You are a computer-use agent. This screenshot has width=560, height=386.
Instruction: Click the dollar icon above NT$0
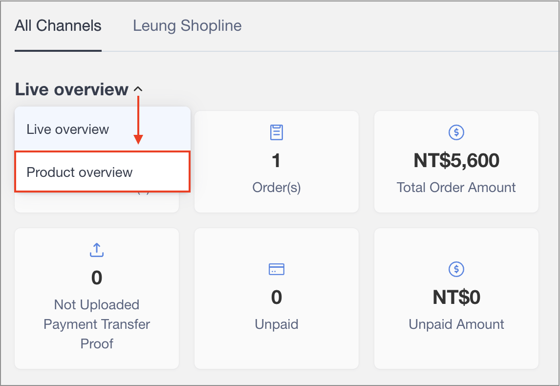(456, 269)
